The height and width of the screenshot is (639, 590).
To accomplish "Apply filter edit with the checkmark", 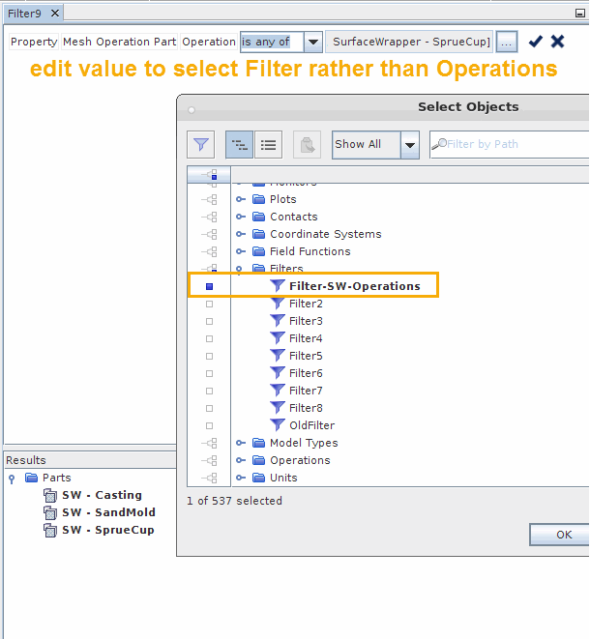I will click(x=536, y=42).
